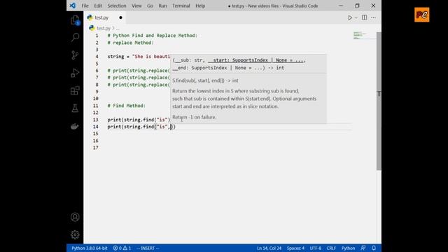The height and width of the screenshot is (252, 448).
Task: Run the Python file with play button
Action: 350,17
